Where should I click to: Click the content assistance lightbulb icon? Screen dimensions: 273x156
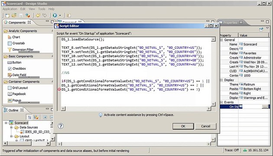coord(101,115)
